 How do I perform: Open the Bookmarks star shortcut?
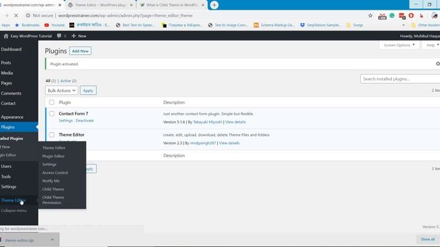[27, 25]
